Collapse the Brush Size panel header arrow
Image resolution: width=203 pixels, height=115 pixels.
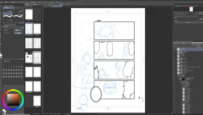point(3,61)
